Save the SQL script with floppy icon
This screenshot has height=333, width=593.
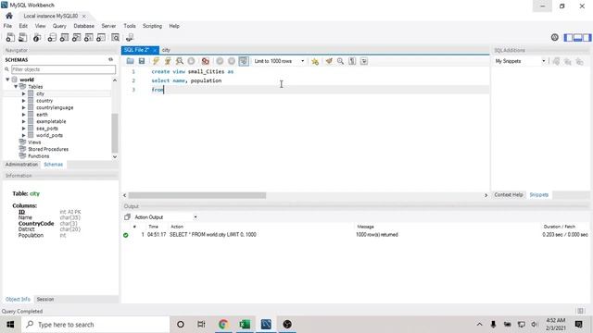coord(142,61)
